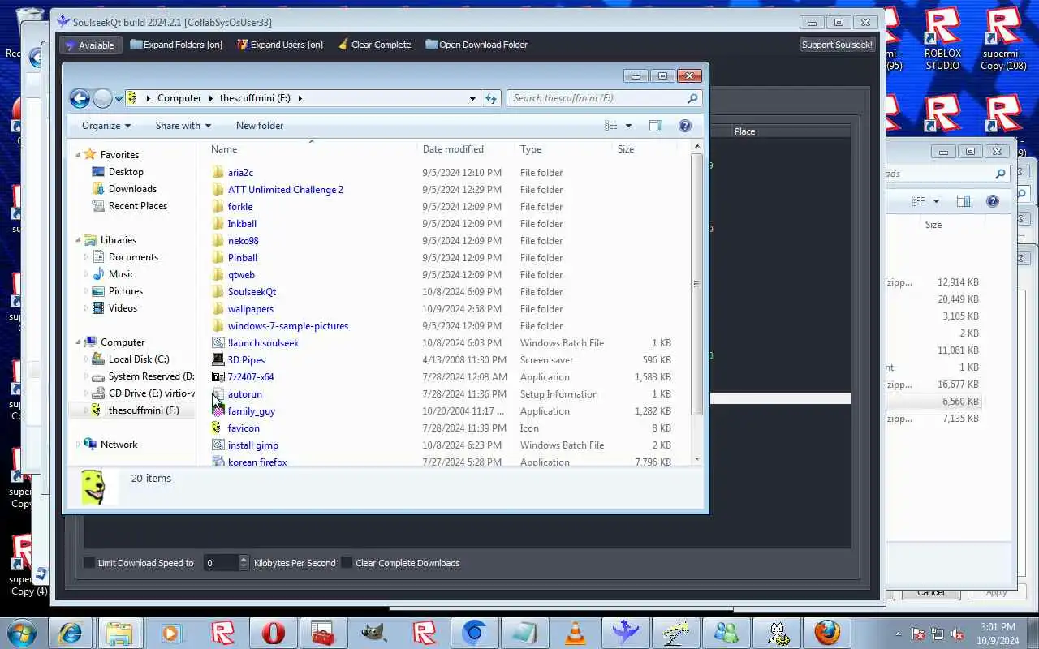Select the 3D Pipes screen saver file

(x=246, y=360)
